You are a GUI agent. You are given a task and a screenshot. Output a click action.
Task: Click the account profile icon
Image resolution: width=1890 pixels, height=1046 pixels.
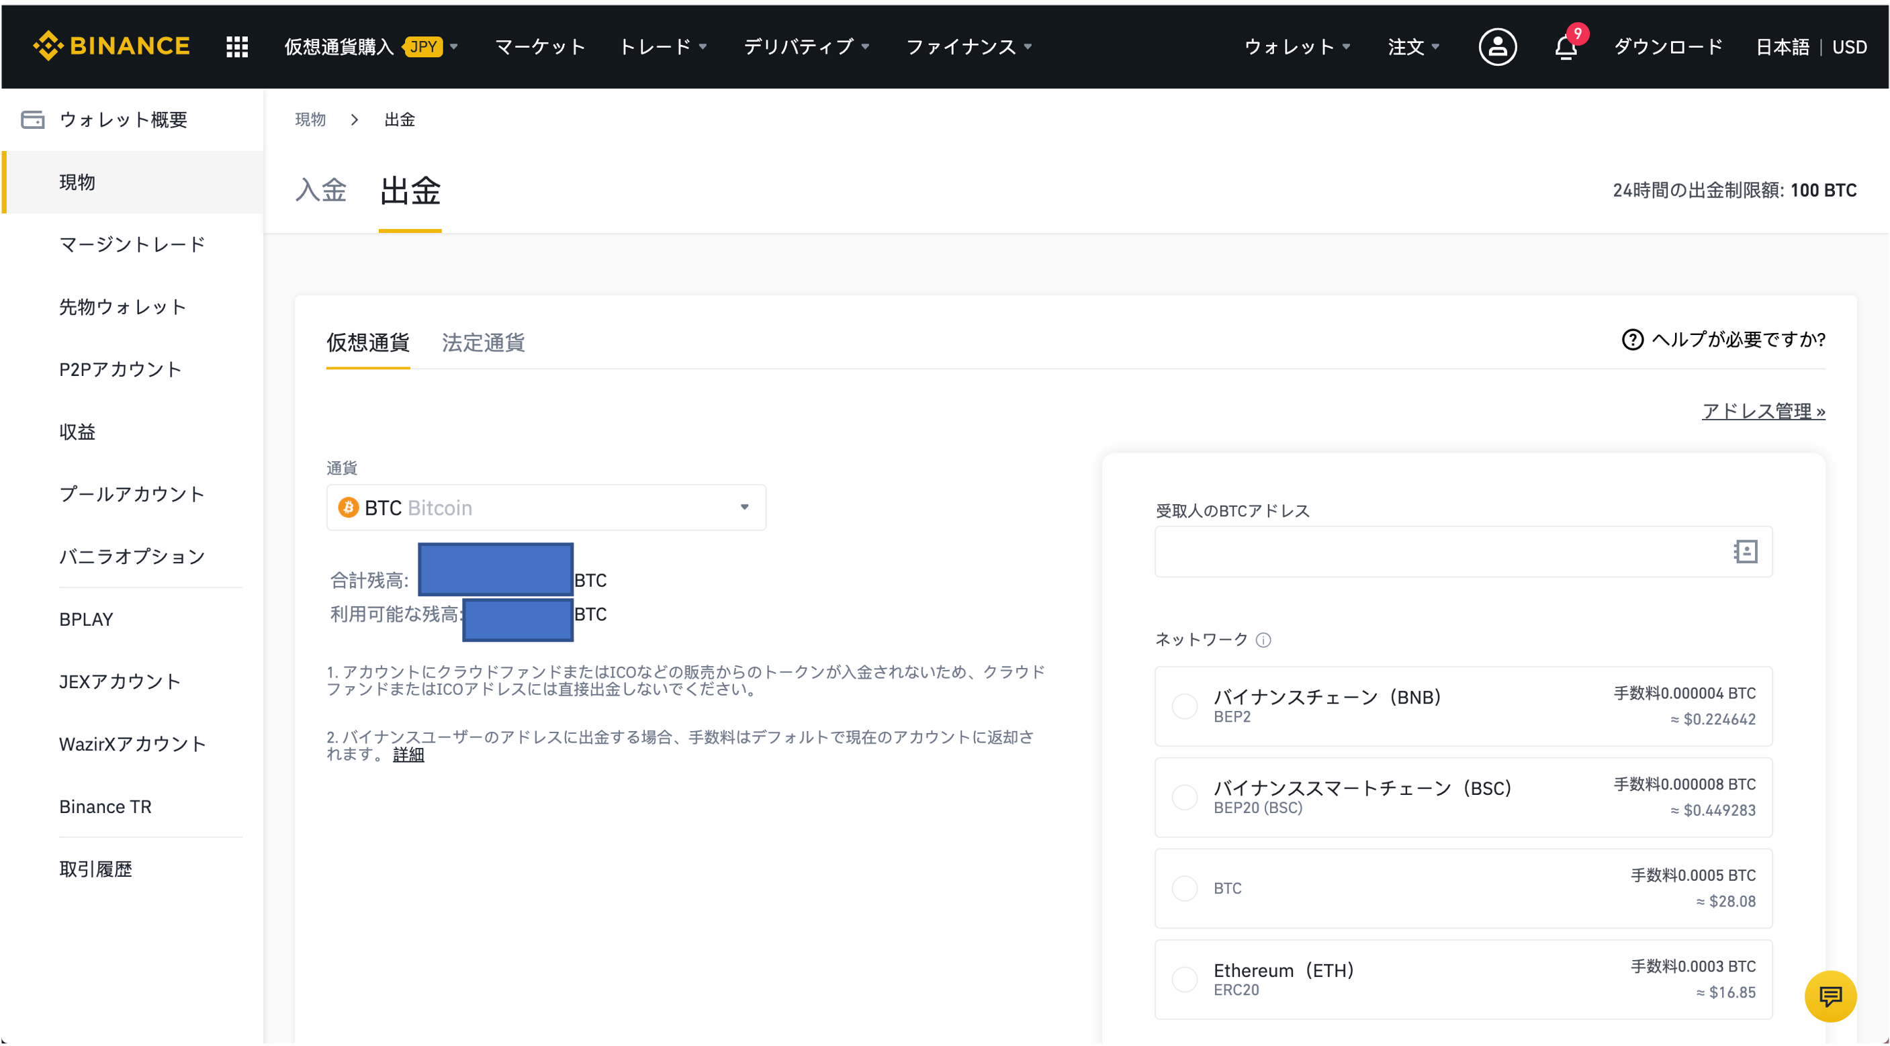1496,46
